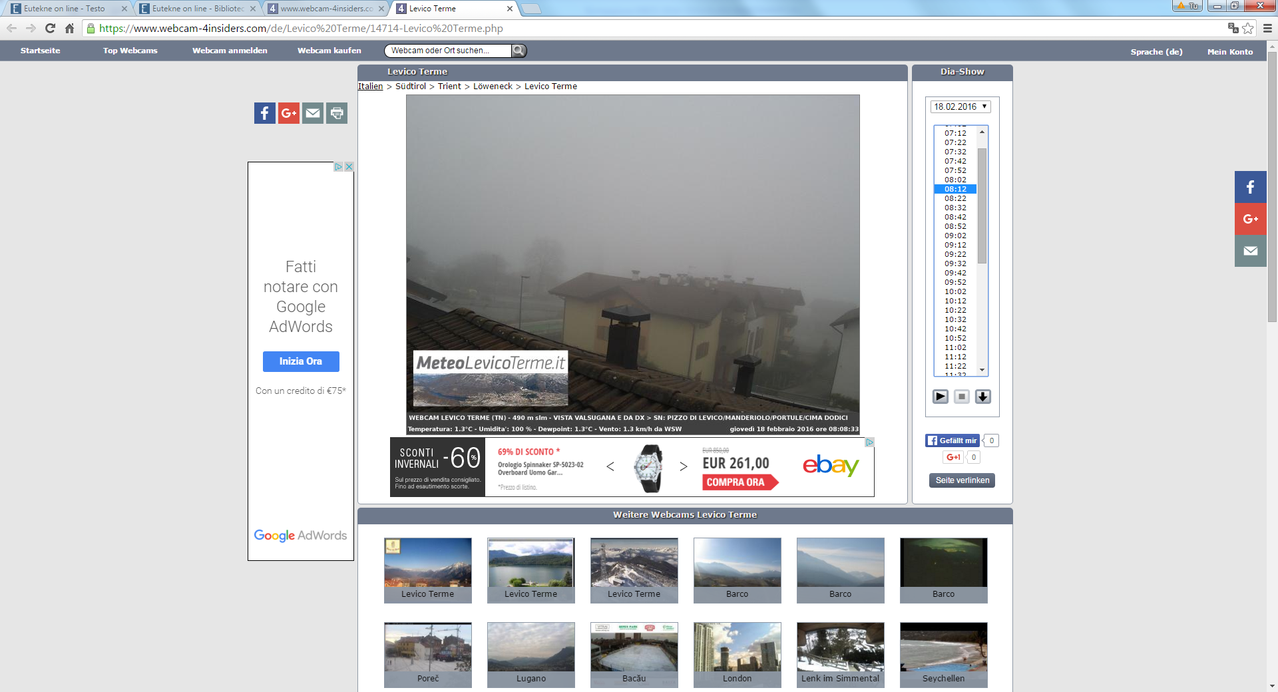The image size is (1278, 692).
Task: Select the 09:32 time entry
Action: pyautogui.click(x=955, y=263)
